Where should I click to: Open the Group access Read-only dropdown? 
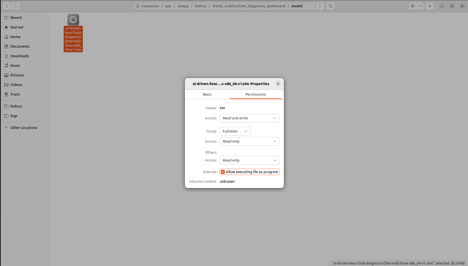click(249, 141)
